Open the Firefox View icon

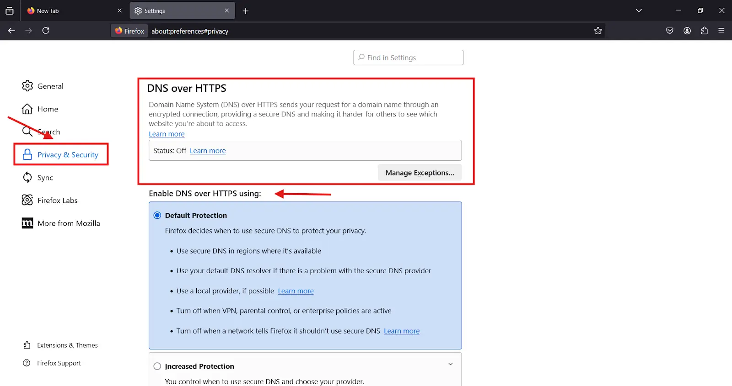[x=10, y=11]
